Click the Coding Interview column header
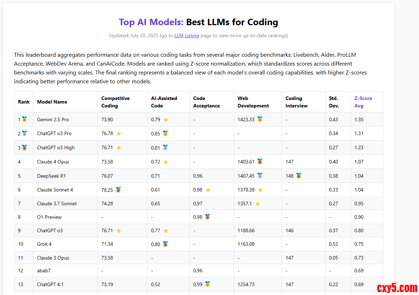419x295 pixels. [x=296, y=102]
